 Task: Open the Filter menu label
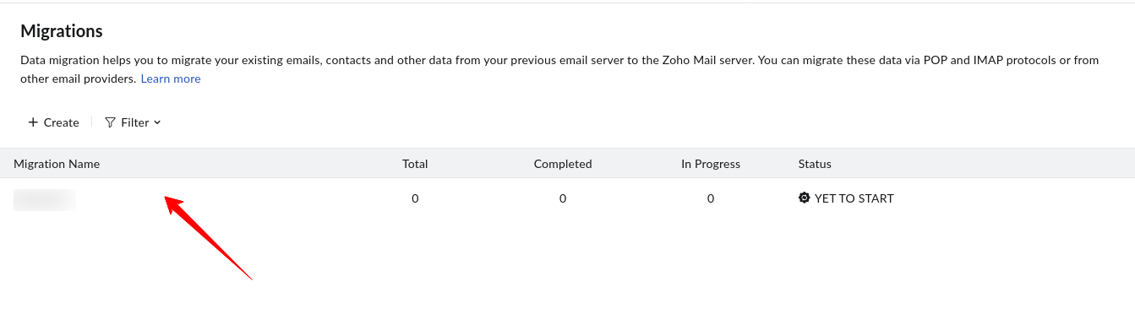(x=135, y=122)
